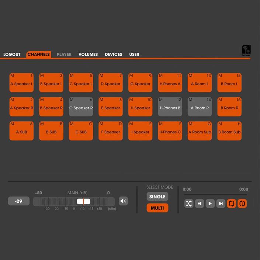Enable shuffle playback in the player

coord(189,203)
